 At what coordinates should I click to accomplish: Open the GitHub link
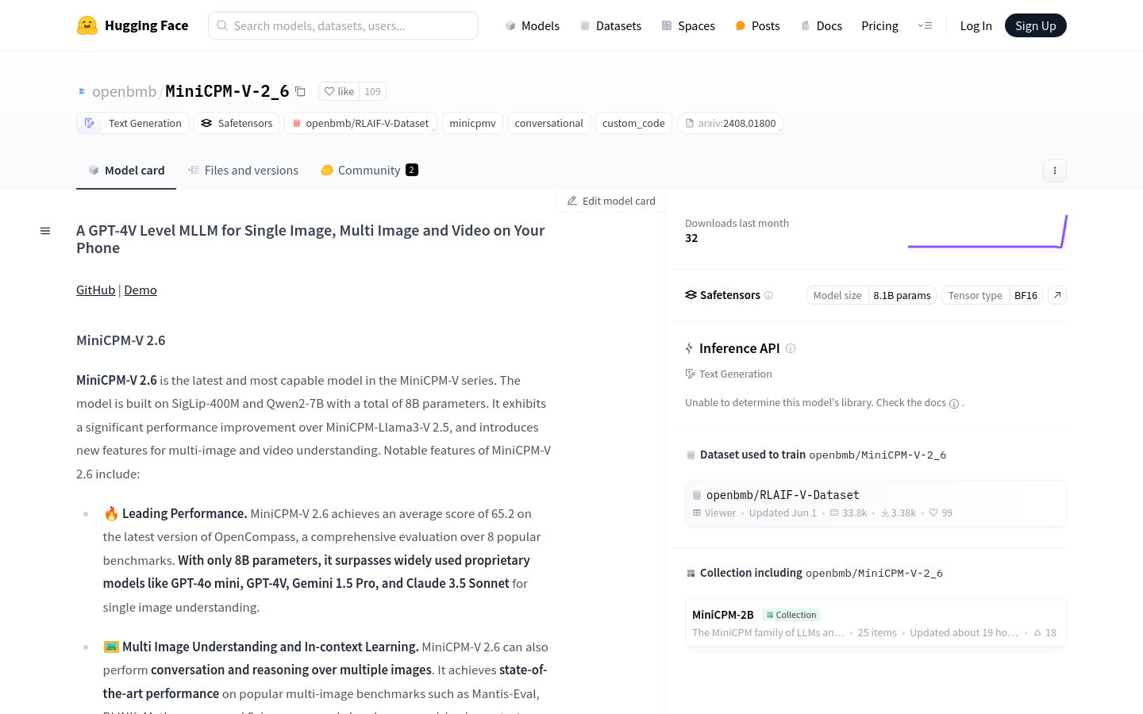click(95, 290)
